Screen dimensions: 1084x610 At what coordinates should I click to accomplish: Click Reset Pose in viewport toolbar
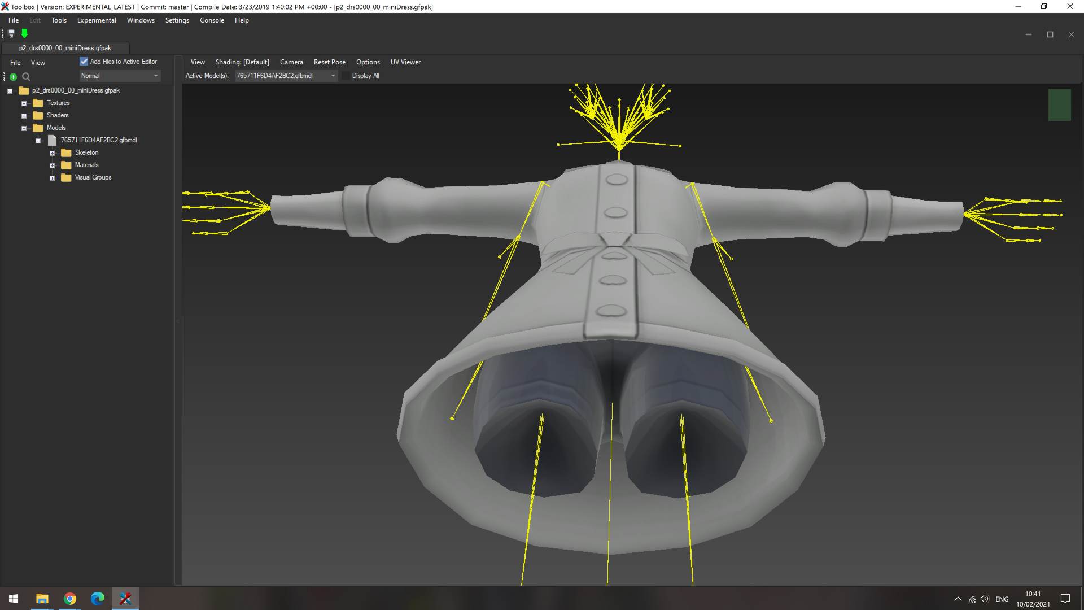[330, 62]
